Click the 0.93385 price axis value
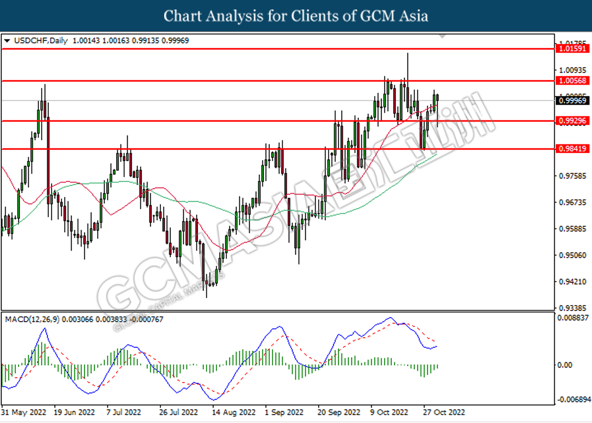This screenshot has width=592, height=423. click(573, 308)
